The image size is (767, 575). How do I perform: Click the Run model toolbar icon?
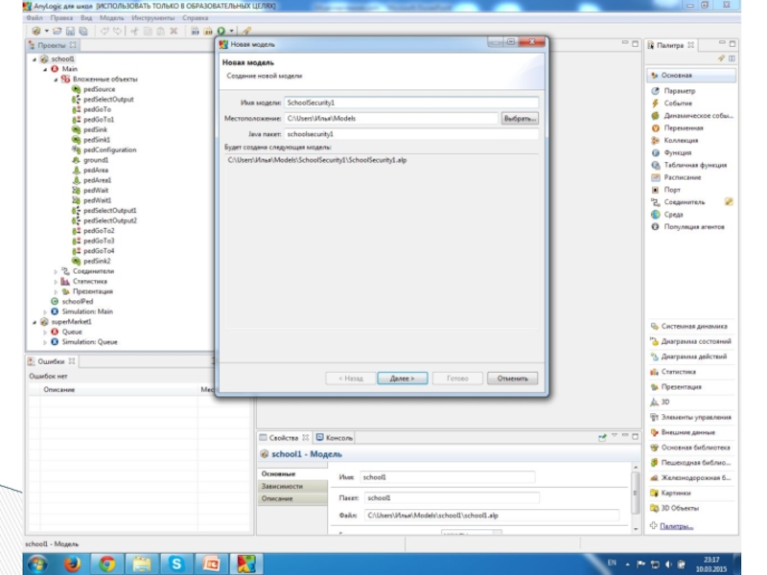(x=221, y=31)
